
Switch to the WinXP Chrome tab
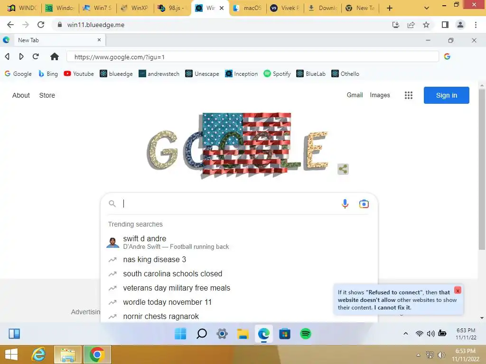135,8
